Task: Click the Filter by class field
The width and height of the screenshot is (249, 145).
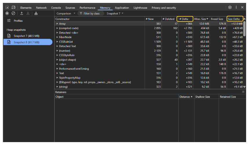Action: coord(91,14)
